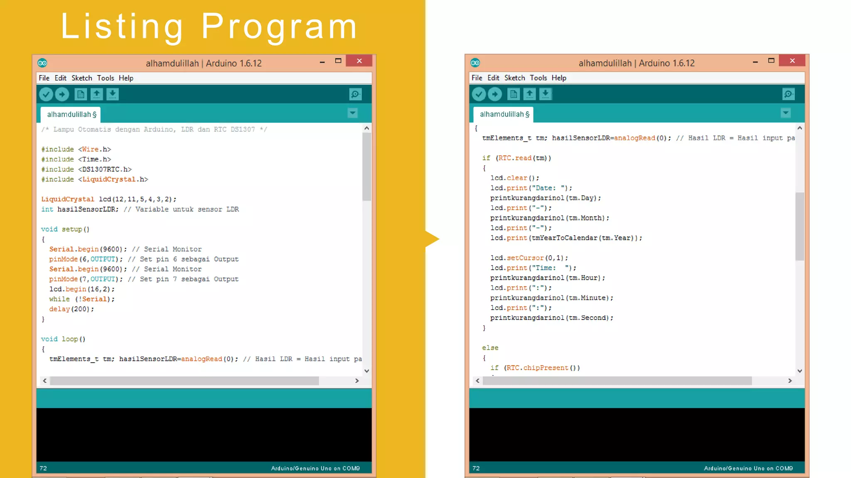Click Verify checkmark in right Arduino window
Screen dimensions: 851x478
[479, 94]
